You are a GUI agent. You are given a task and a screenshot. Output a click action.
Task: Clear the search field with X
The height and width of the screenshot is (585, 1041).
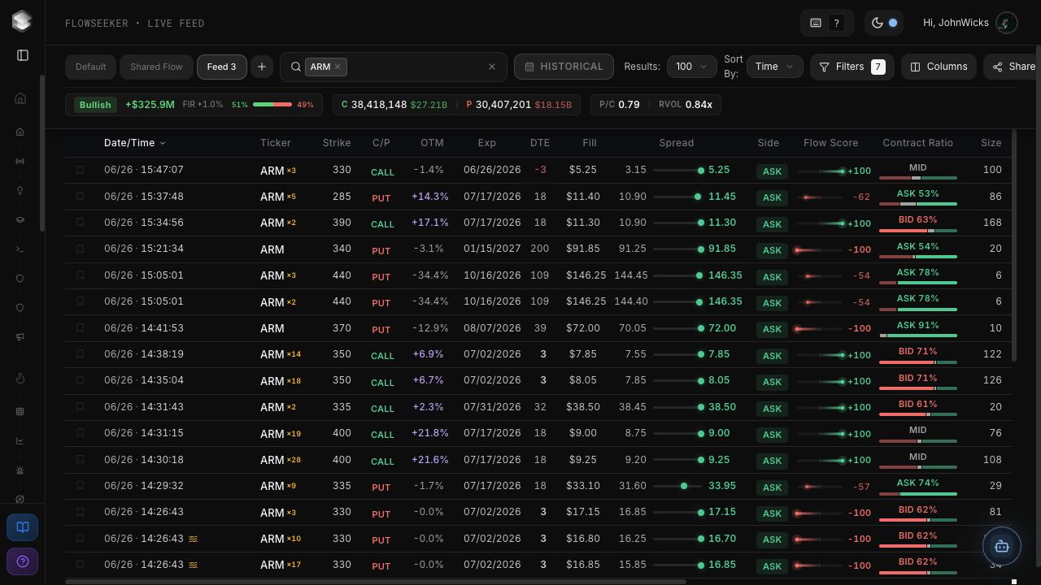[x=492, y=67]
